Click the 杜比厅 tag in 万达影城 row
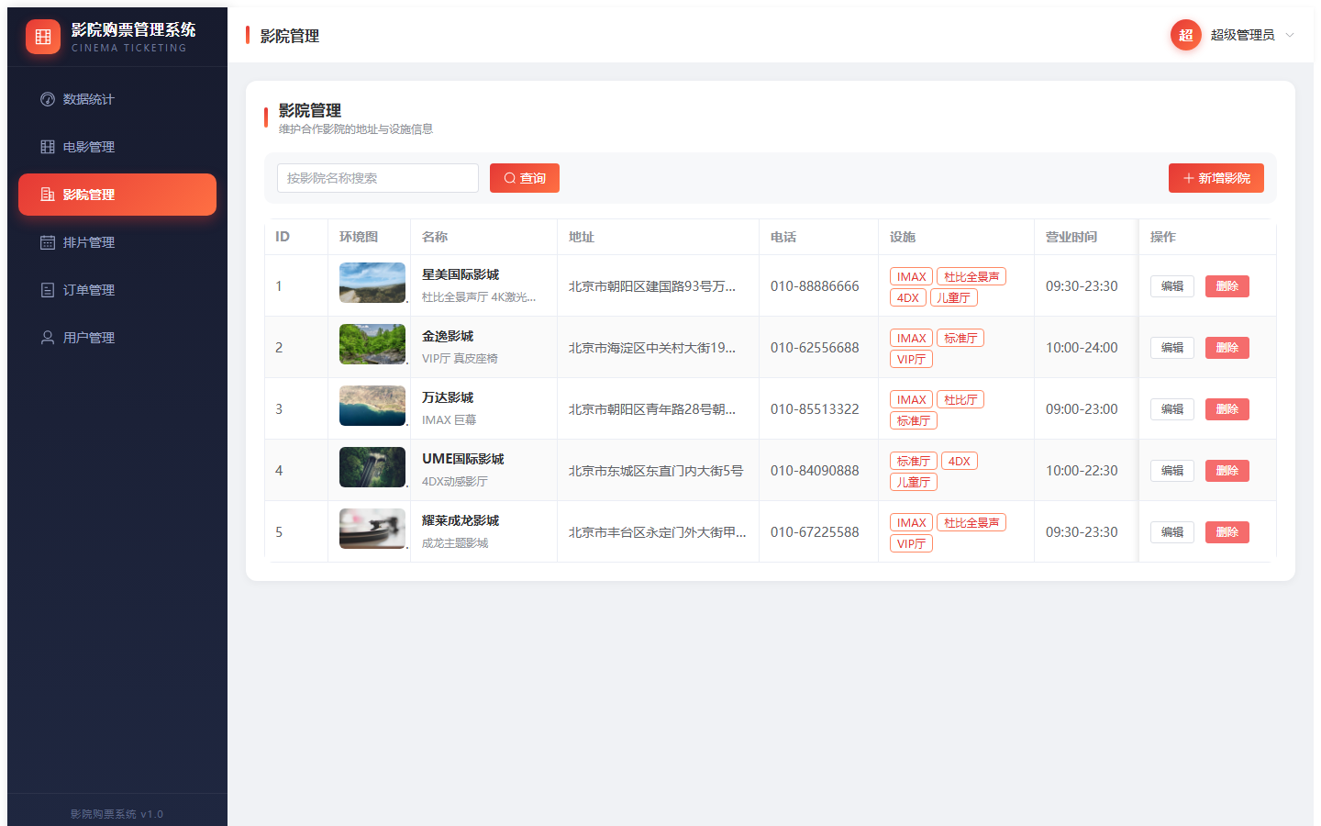Viewport: 1321px width, 826px height. (960, 399)
